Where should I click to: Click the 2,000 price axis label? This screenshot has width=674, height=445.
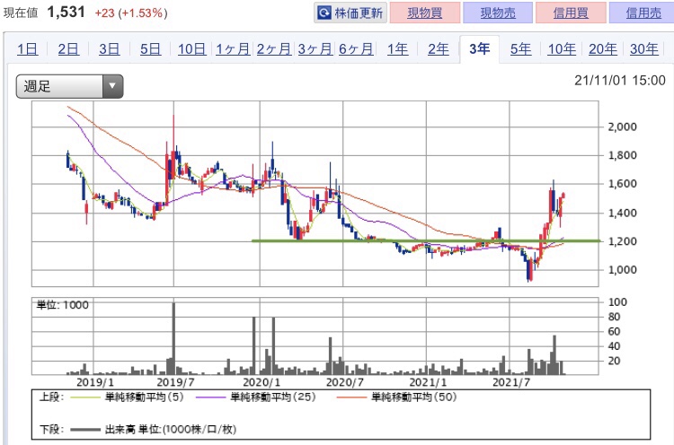click(x=622, y=127)
